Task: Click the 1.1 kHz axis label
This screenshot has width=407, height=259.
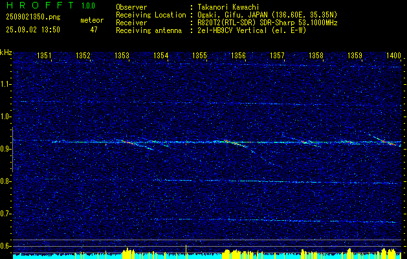Action: (x=6, y=84)
